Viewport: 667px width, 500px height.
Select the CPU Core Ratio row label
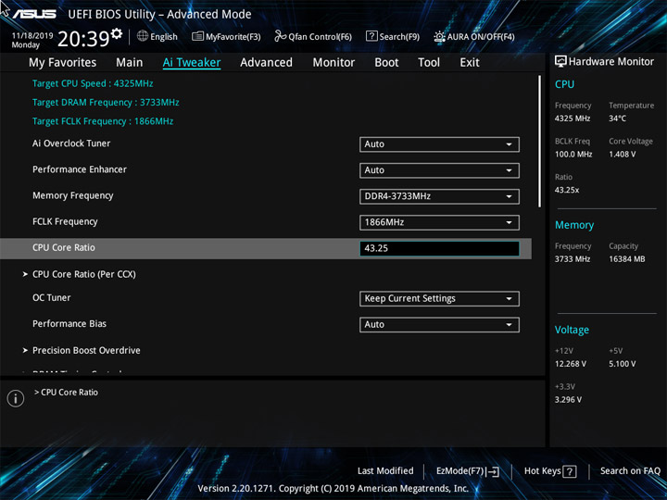point(64,247)
